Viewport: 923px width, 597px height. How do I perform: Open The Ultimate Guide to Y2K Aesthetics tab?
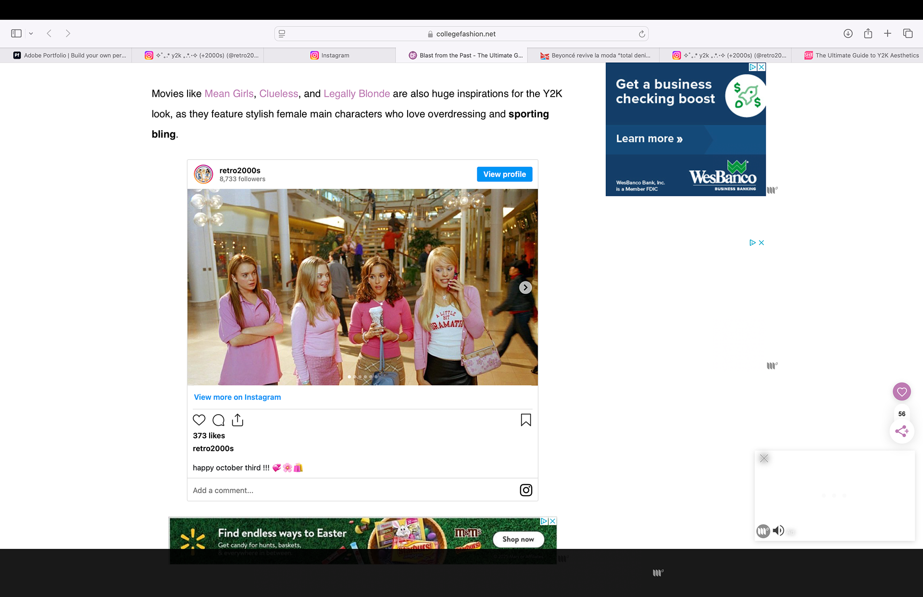point(857,55)
